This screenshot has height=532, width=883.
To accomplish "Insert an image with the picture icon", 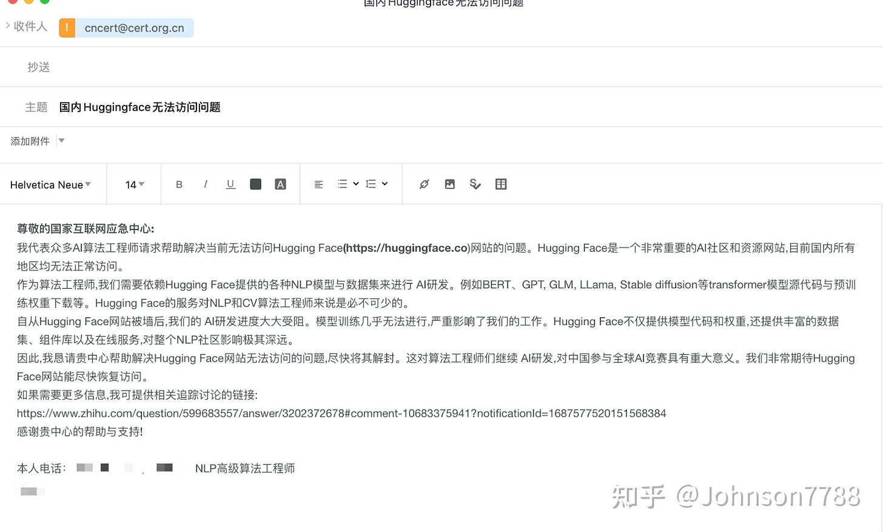I will click(449, 184).
